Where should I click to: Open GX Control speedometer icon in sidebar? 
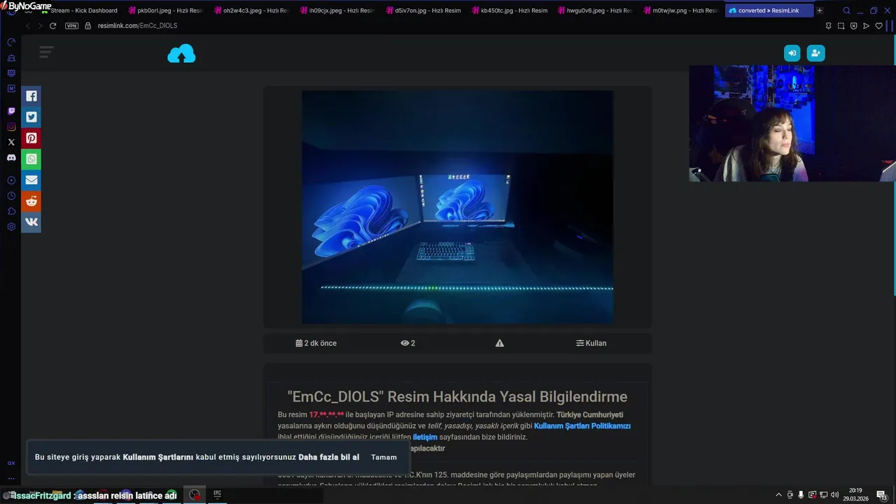click(x=11, y=43)
